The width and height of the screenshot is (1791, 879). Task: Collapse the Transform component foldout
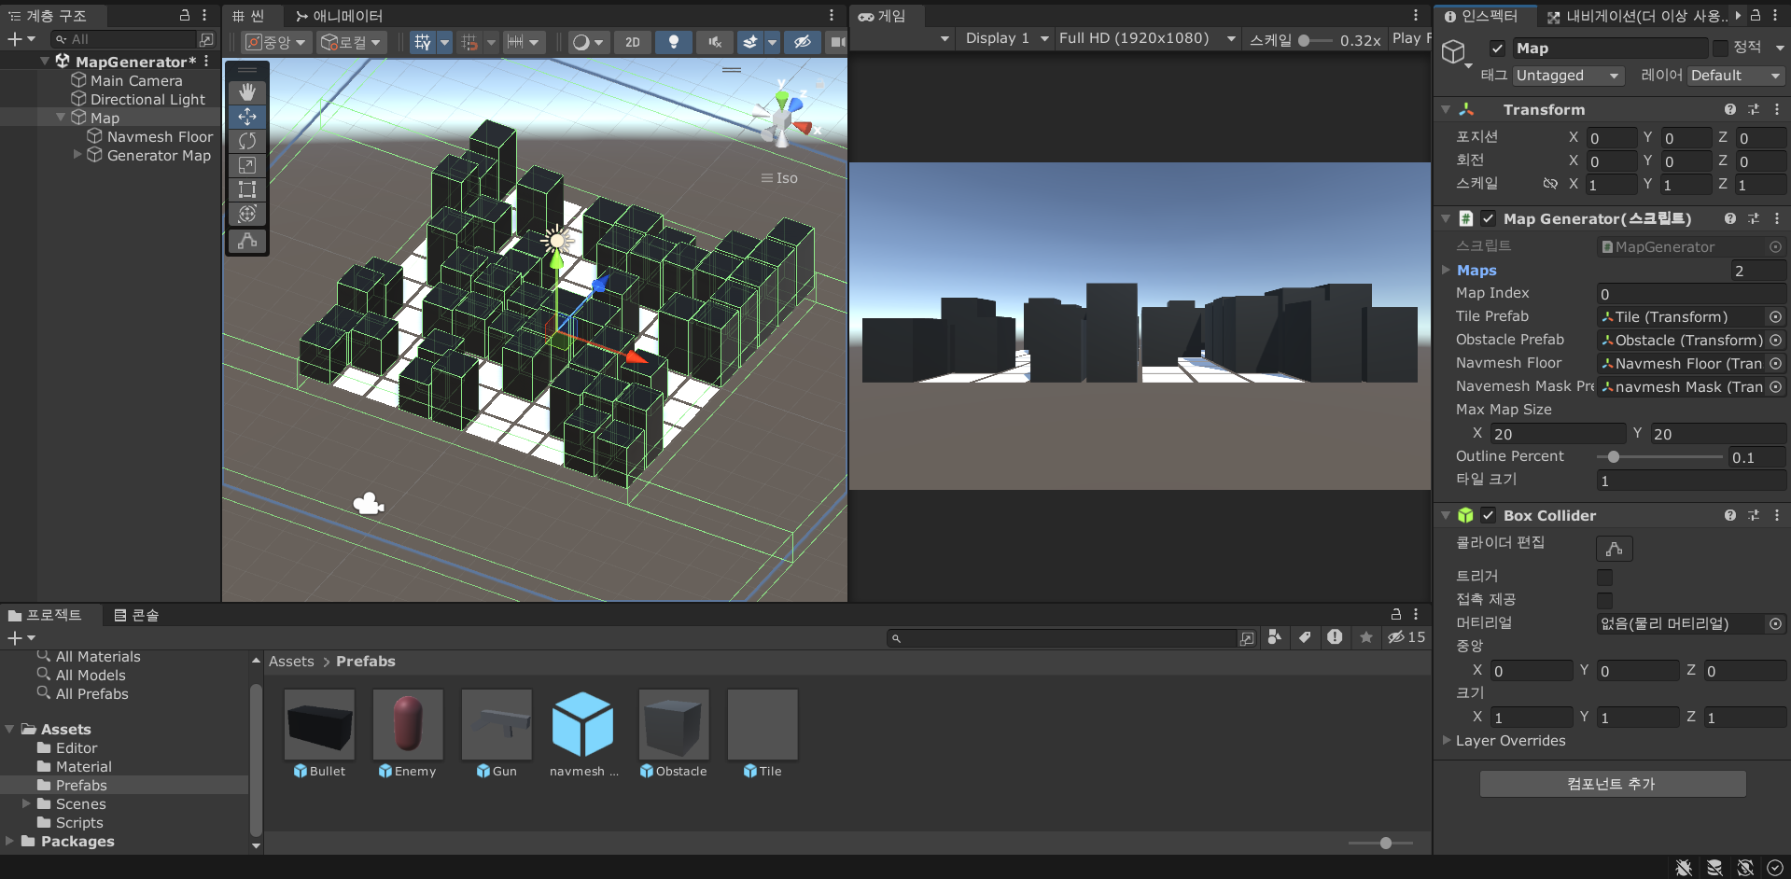1447,109
